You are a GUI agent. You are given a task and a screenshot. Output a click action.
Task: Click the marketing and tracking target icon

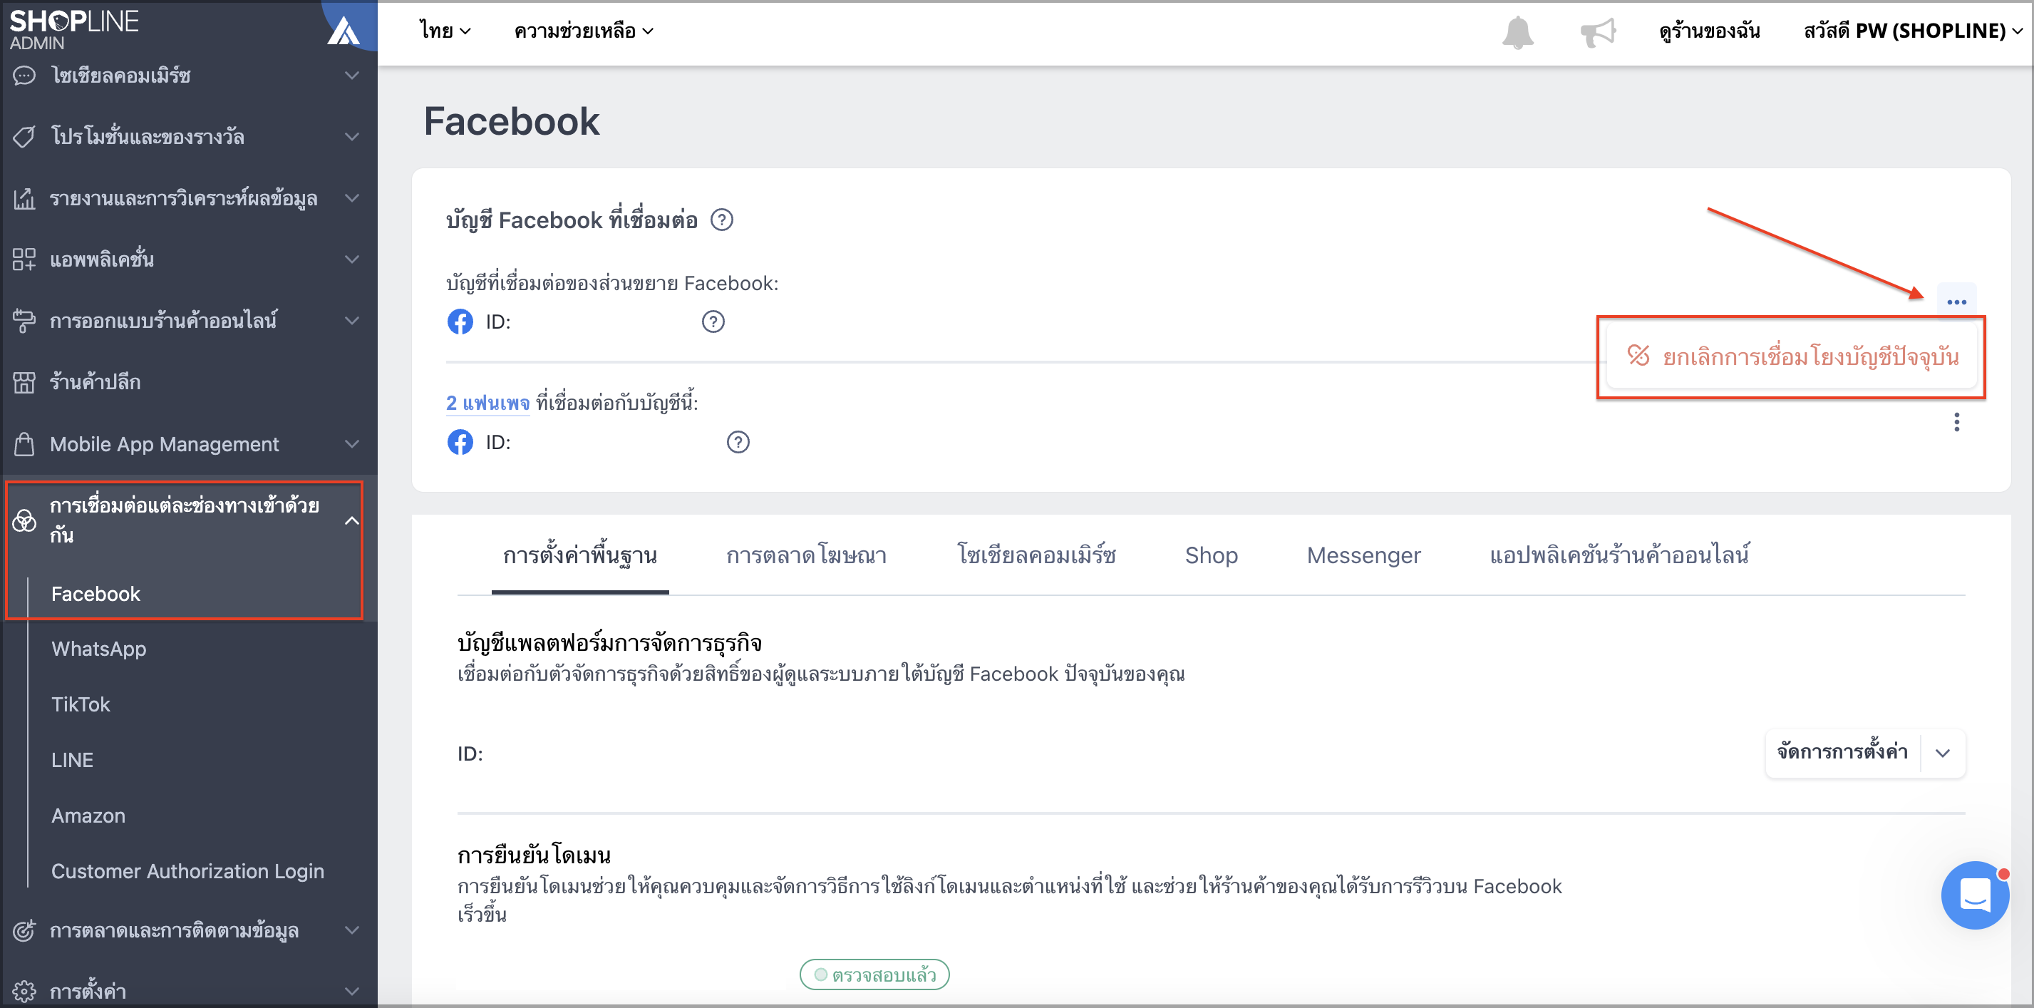point(24,930)
